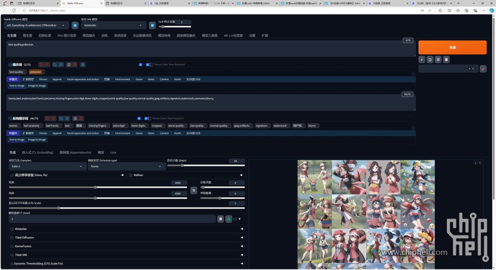This screenshot has height=270, width=496.
Task: Open the Stable Diffusion model dropdown
Action: 36,25
